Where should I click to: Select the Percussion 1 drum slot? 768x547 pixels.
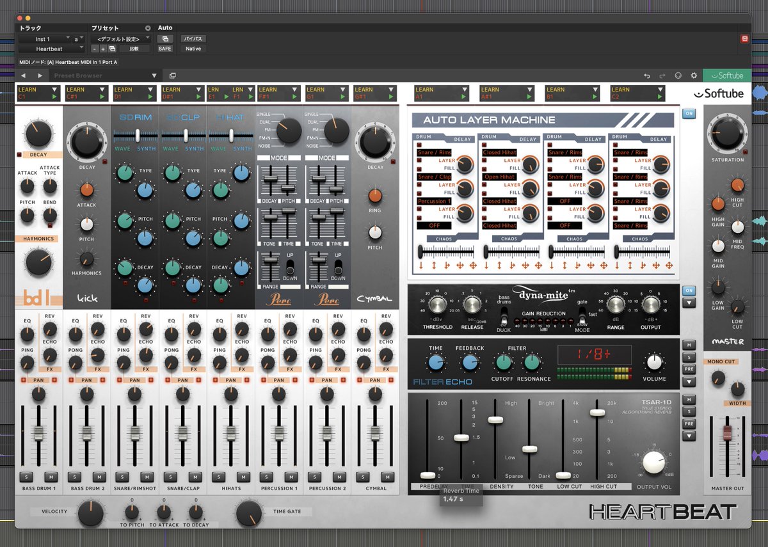[435, 202]
